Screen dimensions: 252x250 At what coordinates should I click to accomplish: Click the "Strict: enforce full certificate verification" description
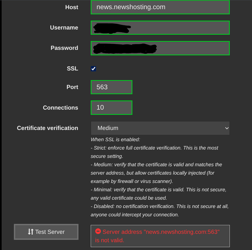[x=154, y=152]
